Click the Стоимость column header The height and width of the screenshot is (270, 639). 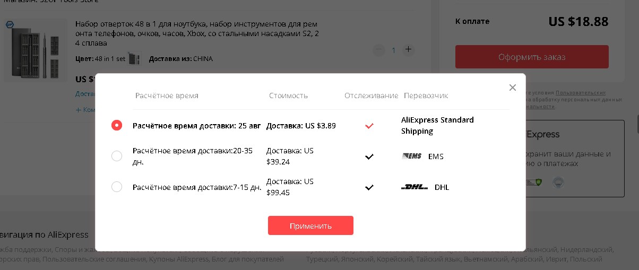[288, 95]
